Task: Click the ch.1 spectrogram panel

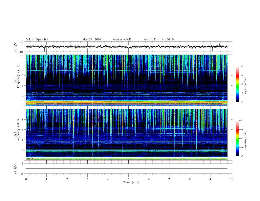Action: click(x=127, y=80)
